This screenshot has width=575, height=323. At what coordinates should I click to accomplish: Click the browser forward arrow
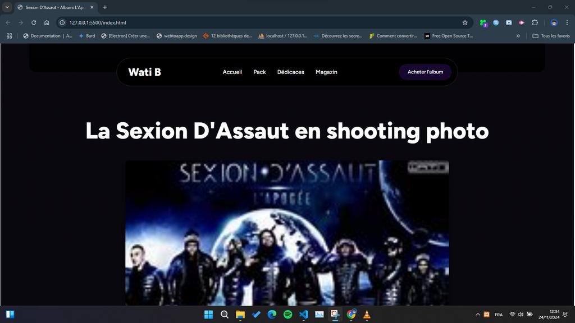click(21, 22)
